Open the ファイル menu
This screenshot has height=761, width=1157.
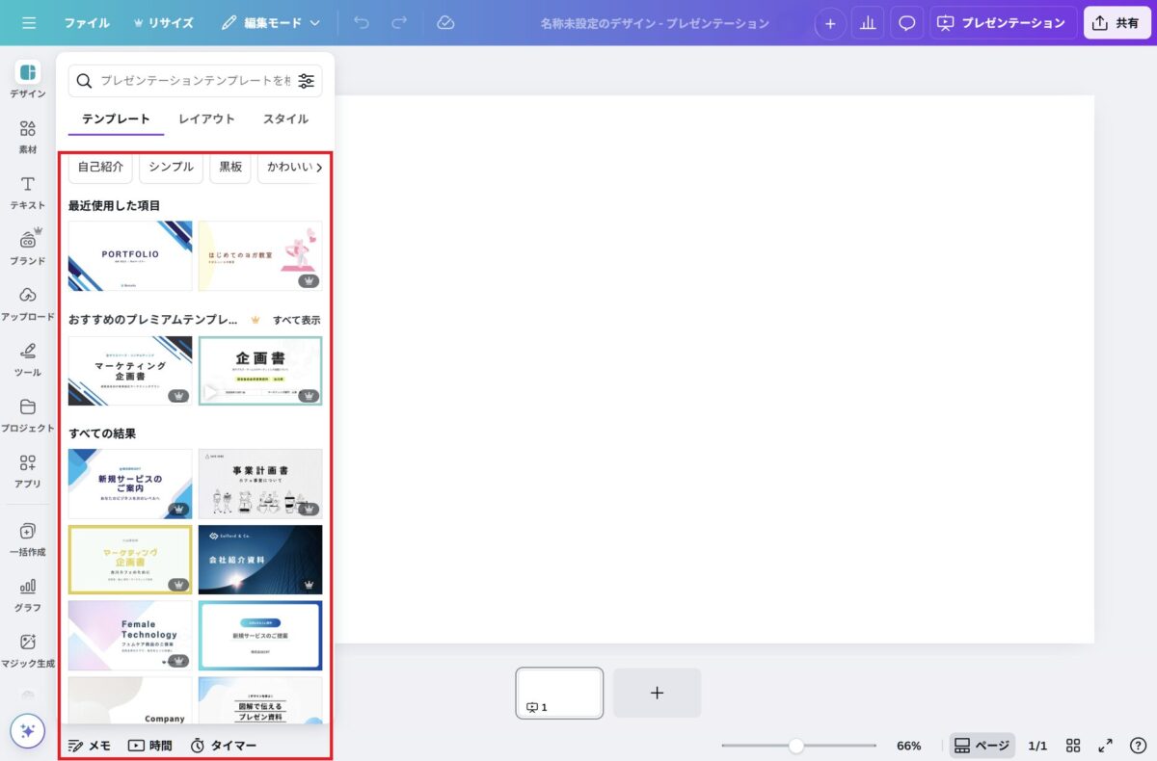pyautogui.click(x=87, y=22)
